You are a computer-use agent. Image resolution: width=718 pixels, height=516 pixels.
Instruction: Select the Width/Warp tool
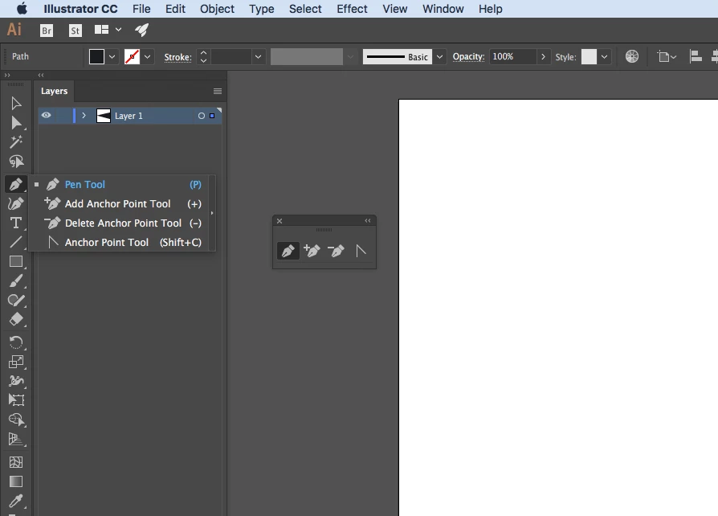pyautogui.click(x=16, y=381)
